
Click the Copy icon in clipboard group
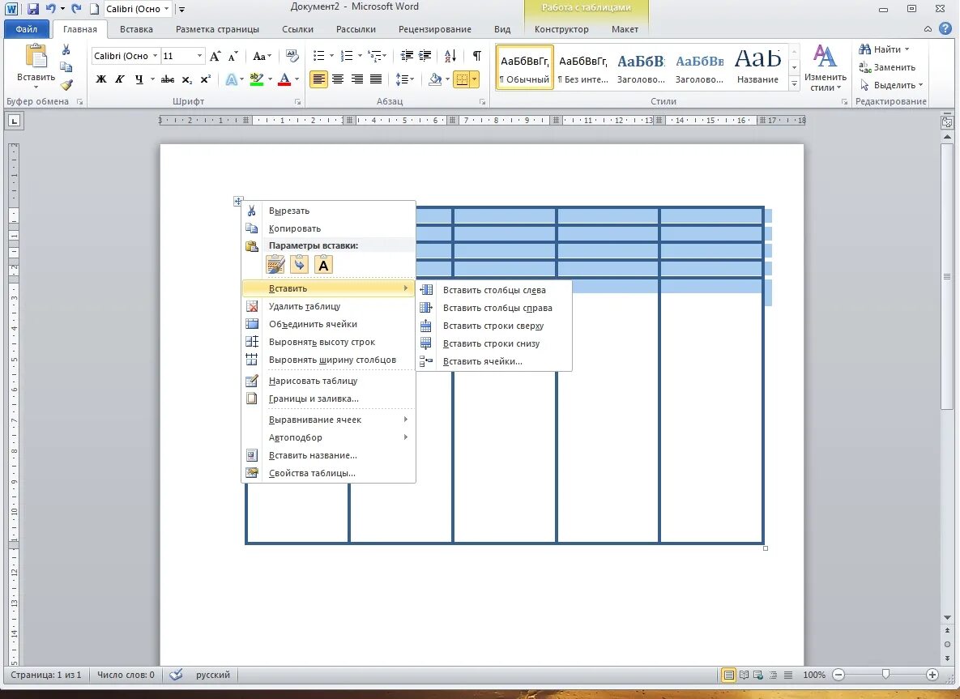tap(66, 67)
